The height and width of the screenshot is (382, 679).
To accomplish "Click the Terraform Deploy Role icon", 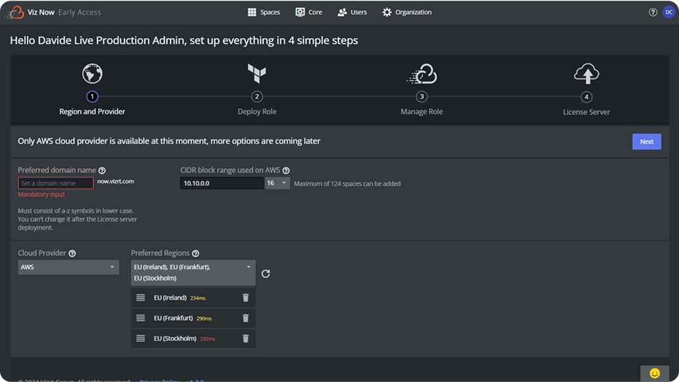I will (257, 73).
